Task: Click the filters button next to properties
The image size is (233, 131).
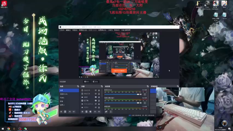Action: pos(95,82)
